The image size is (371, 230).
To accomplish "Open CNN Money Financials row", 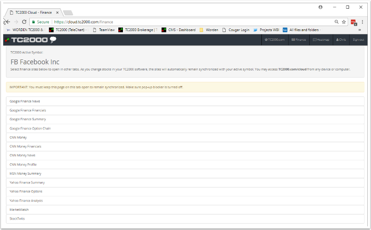I will coord(185,146).
